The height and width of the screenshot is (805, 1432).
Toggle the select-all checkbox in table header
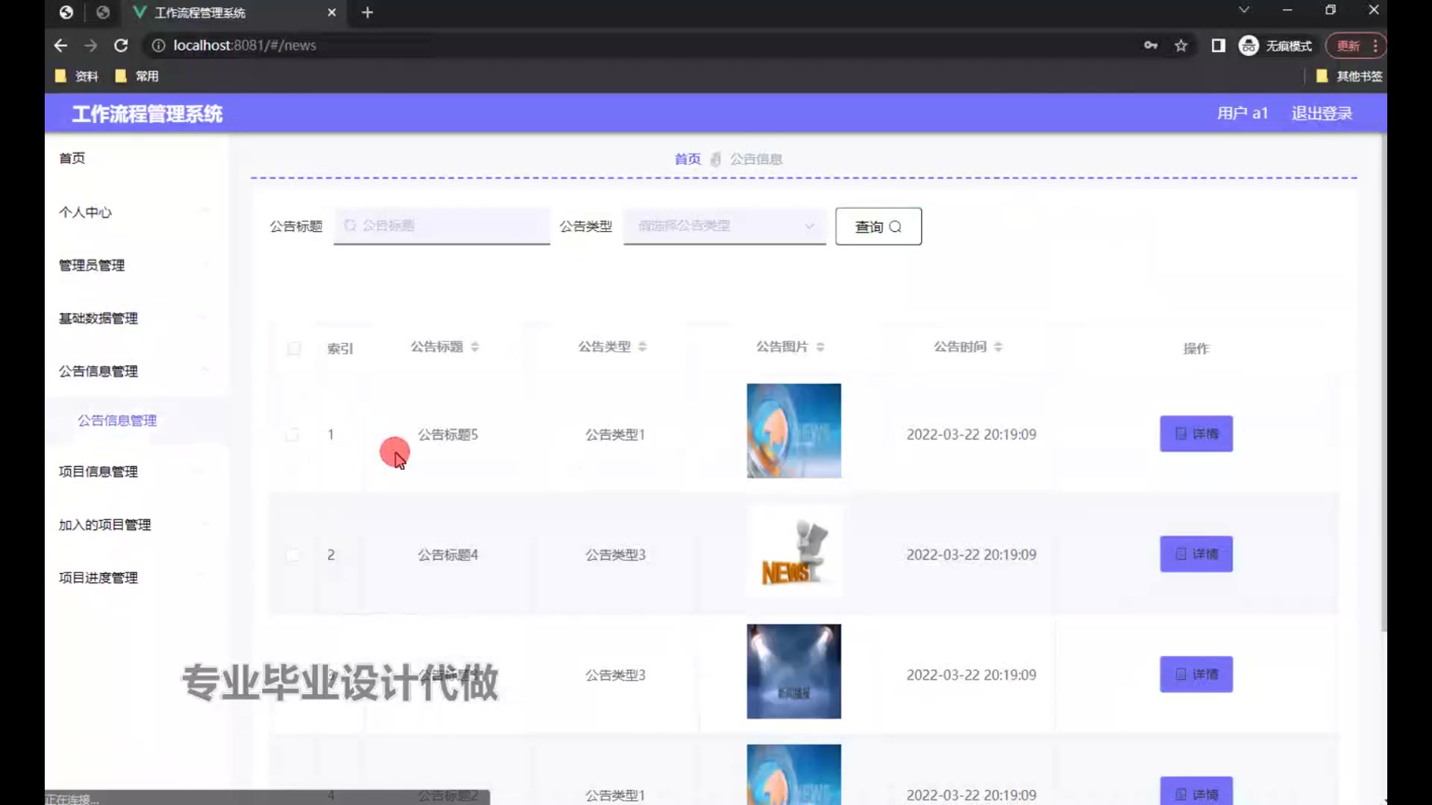tap(294, 348)
